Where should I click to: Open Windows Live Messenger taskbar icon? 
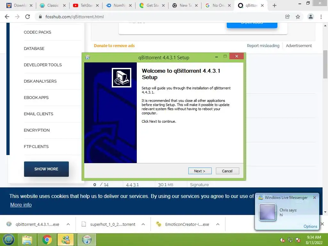pyautogui.click(x=66, y=240)
